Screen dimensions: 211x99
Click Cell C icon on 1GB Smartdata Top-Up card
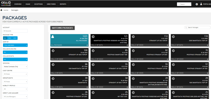174,78
